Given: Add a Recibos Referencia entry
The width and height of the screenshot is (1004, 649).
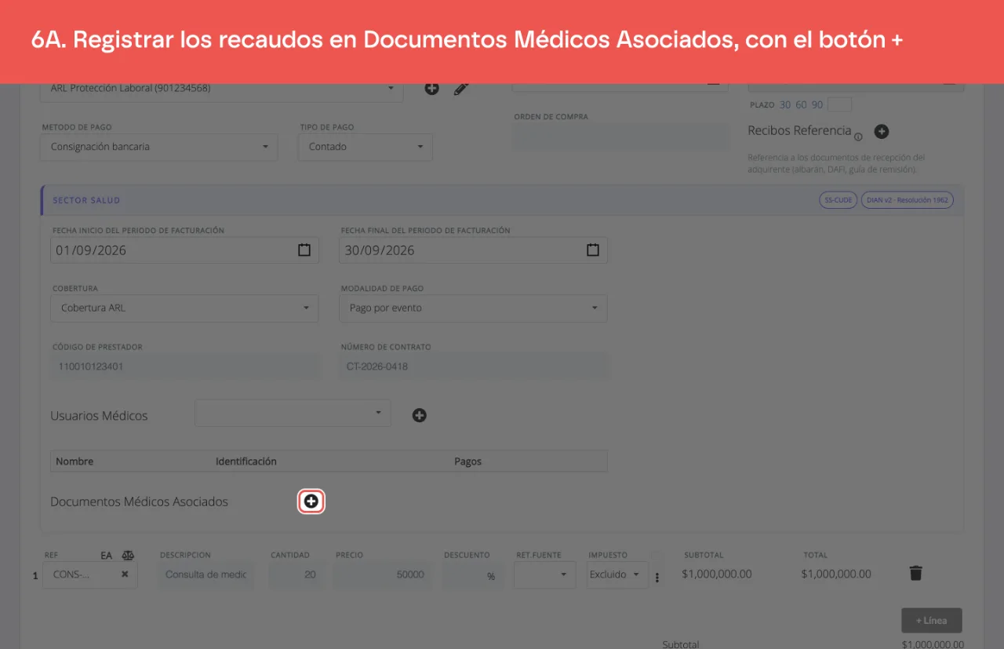Looking at the screenshot, I should click(882, 132).
